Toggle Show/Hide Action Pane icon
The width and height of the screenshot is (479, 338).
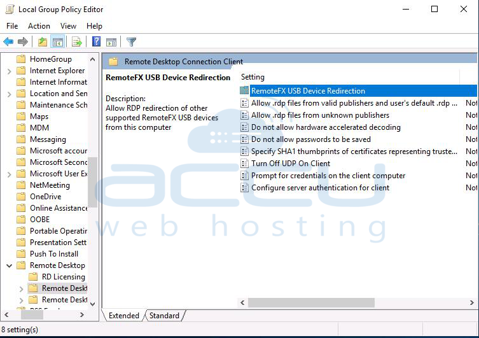click(111, 42)
